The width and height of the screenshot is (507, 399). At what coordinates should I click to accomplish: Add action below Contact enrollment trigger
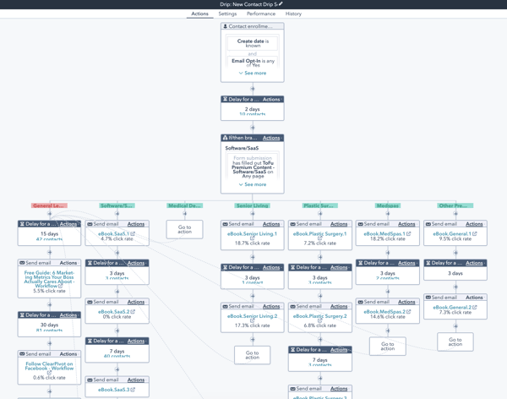pos(253,89)
